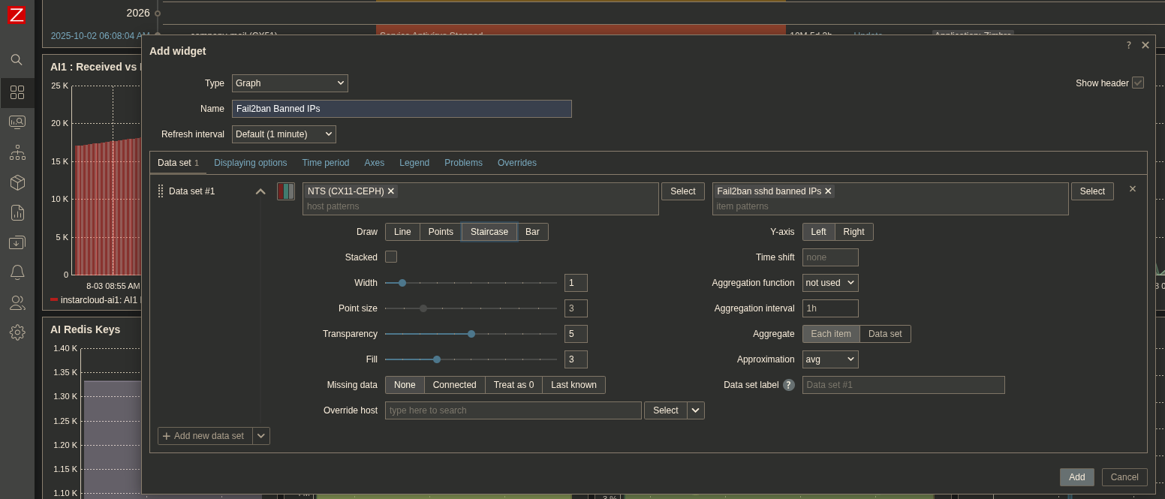Image resolution: width=1165 pixels, height=499 pixels.
Task: Open the Refresh interval dropdown
Action: (284, 134)
